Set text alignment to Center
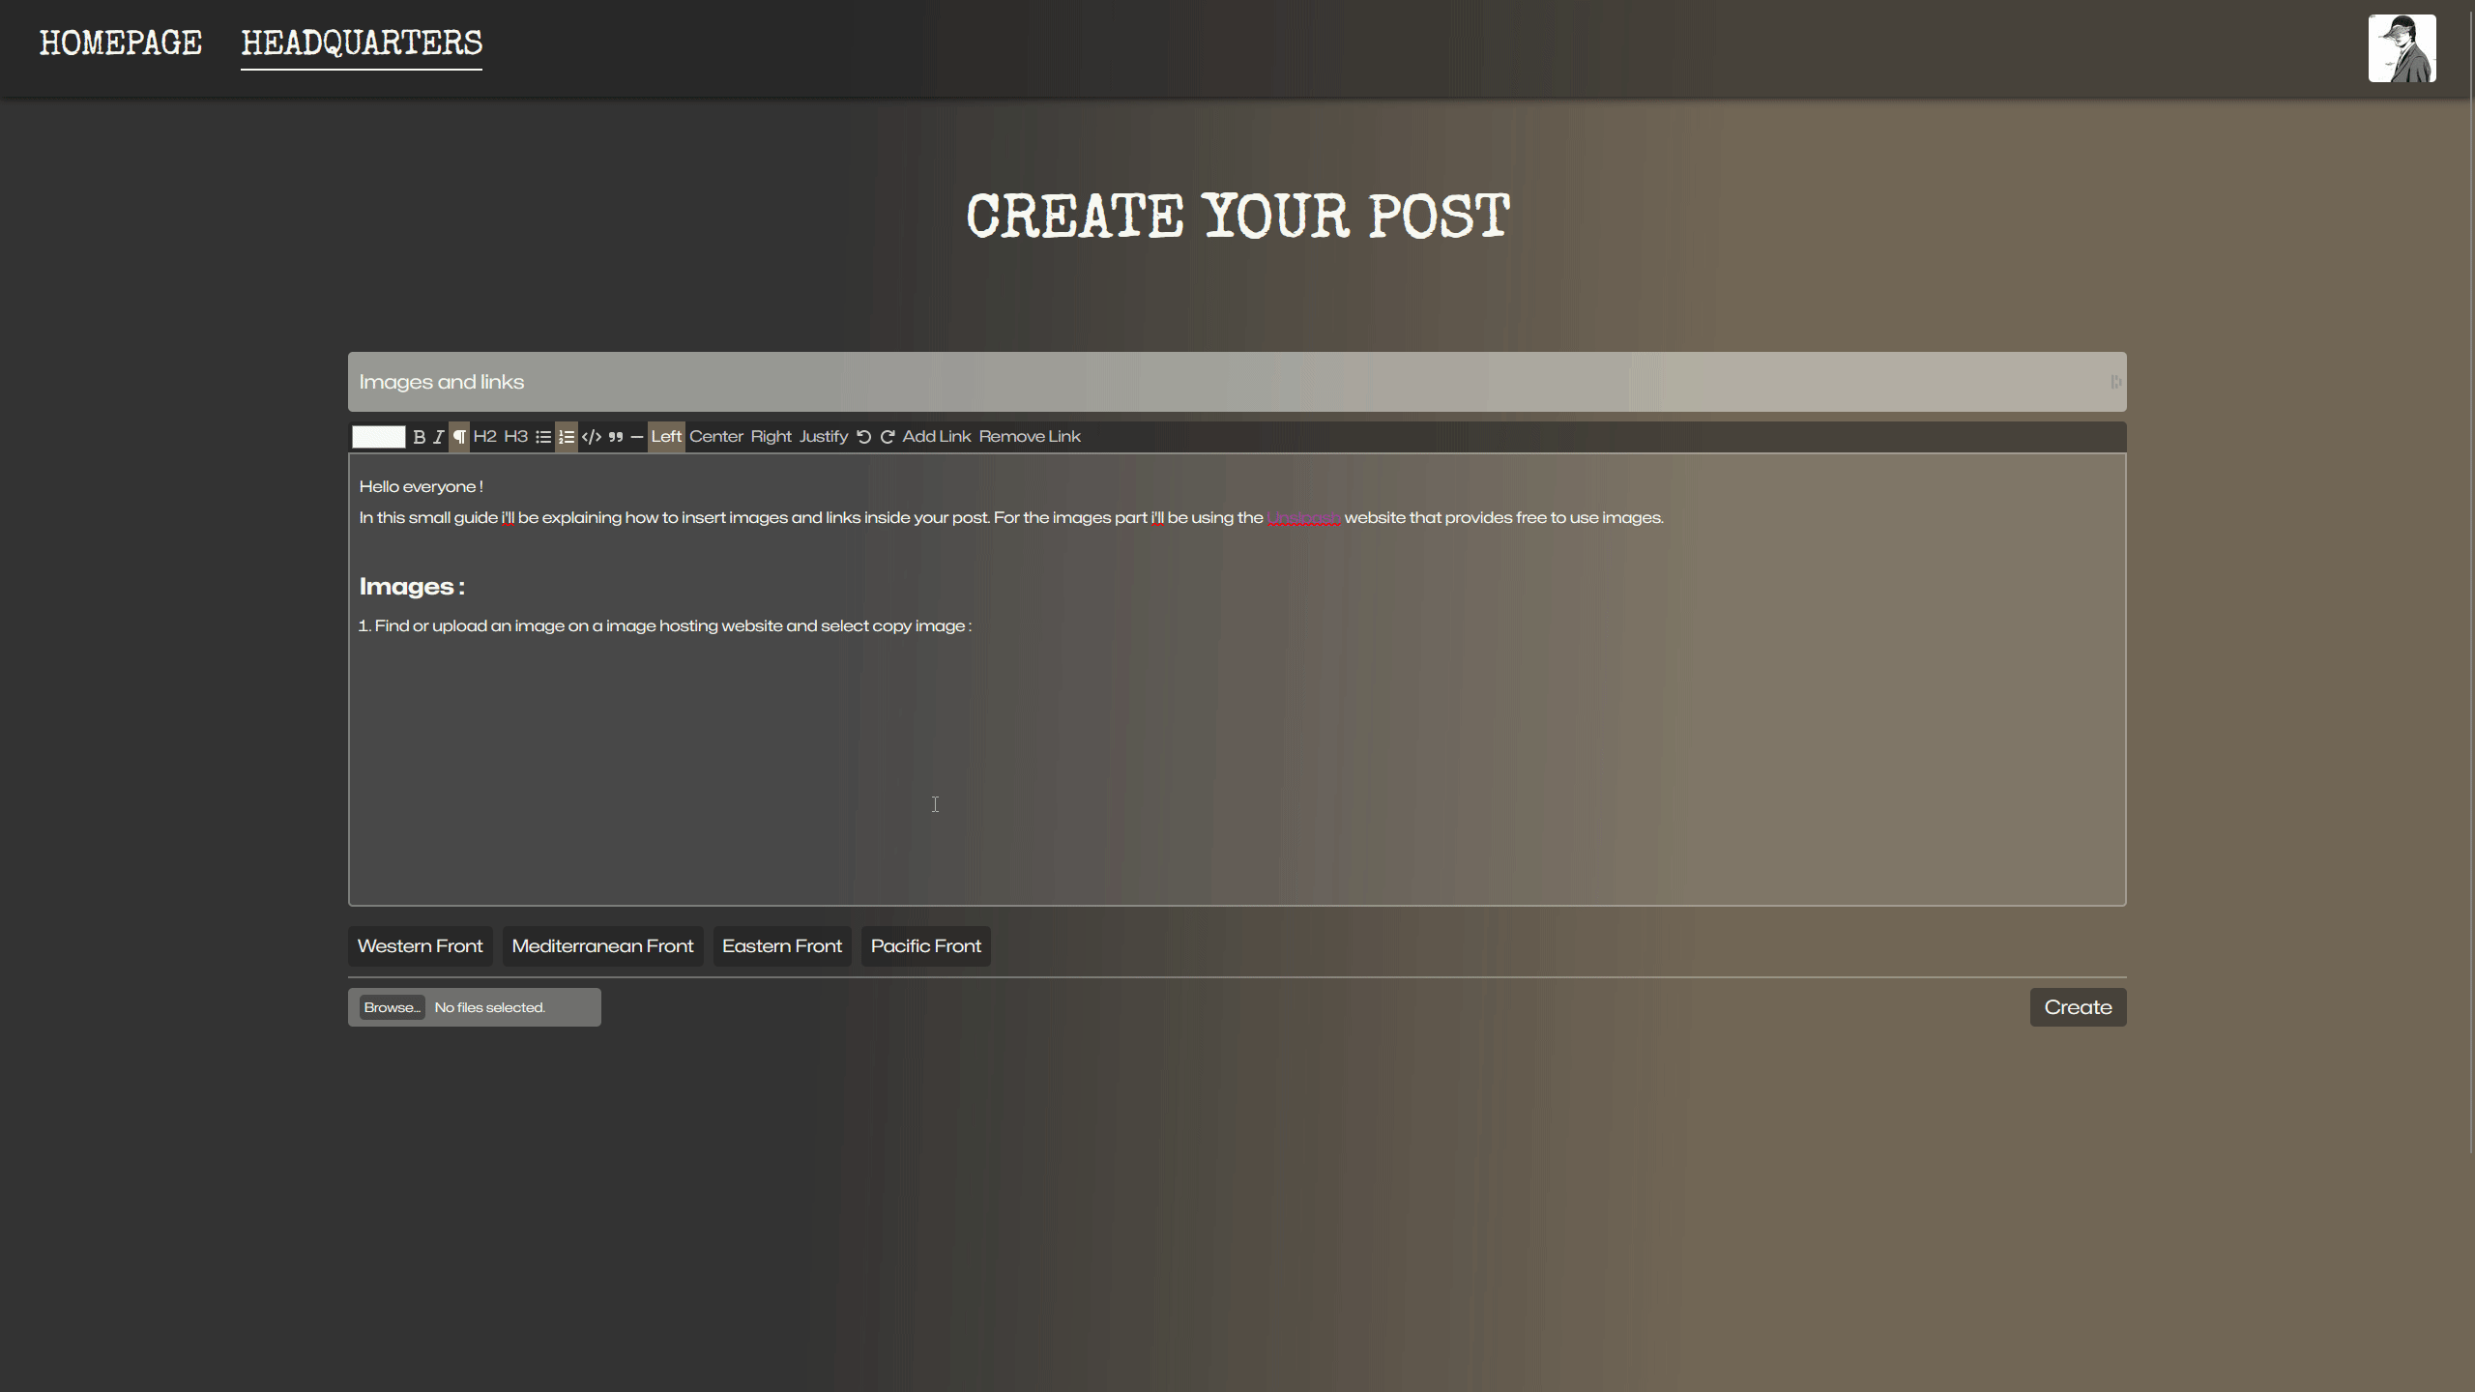 coord(715,437)
